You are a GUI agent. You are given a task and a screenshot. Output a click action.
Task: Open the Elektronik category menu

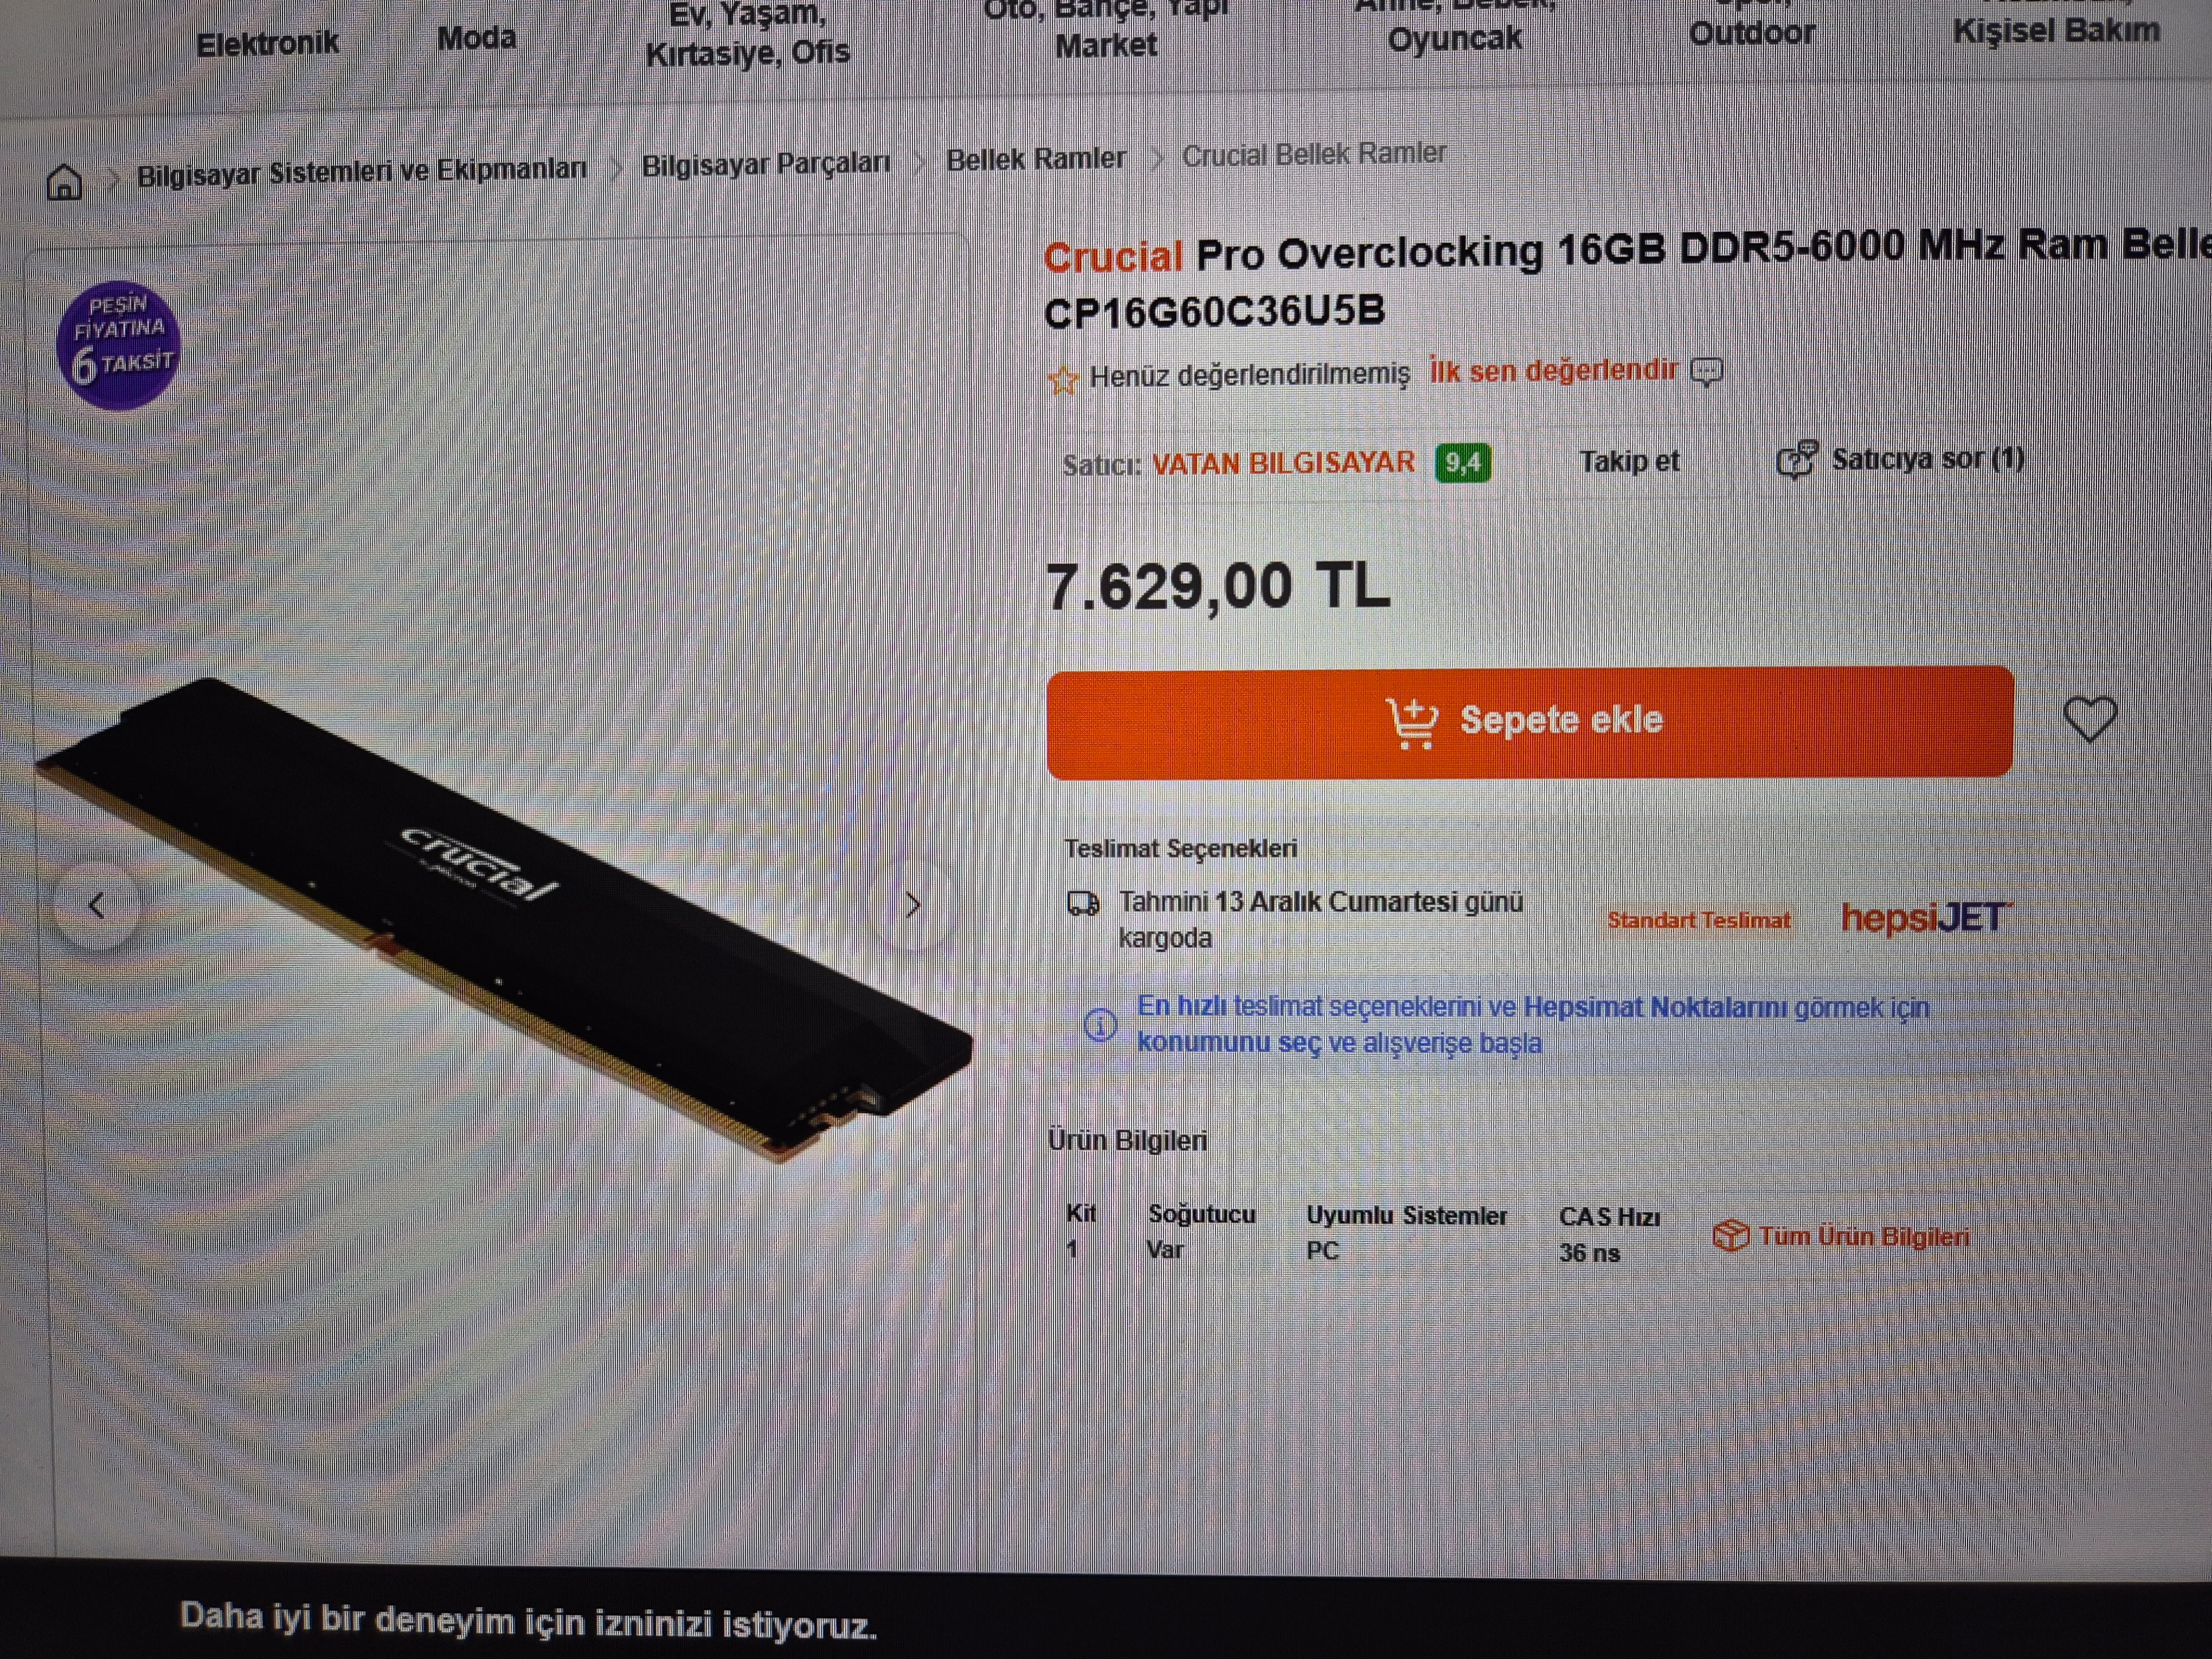[x=268, y=44]
